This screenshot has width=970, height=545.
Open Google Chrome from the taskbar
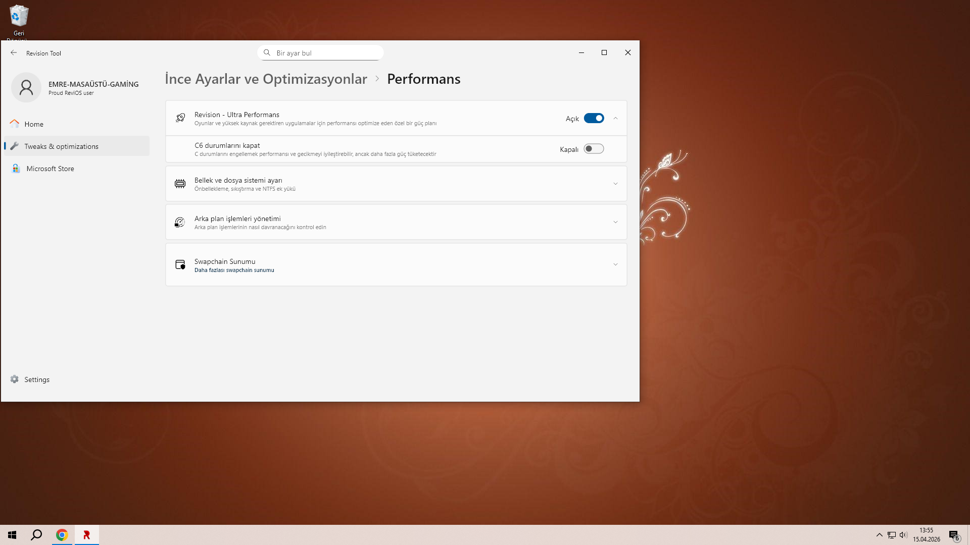(62, 535)
